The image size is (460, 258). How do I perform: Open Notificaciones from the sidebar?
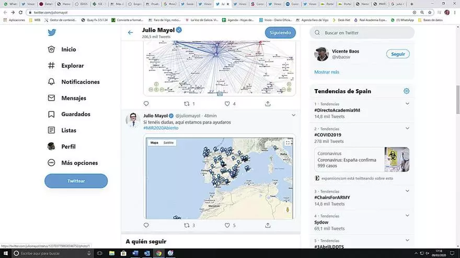pyautogui.click(x=80, y=82)
